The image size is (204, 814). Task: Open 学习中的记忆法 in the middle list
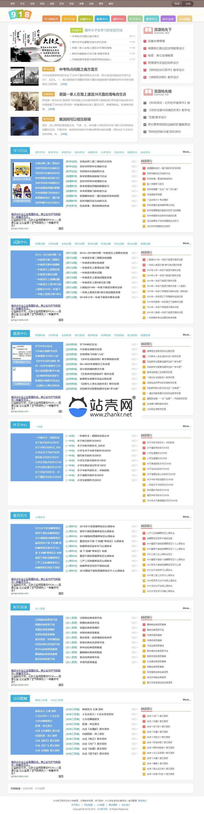[88, 344]
